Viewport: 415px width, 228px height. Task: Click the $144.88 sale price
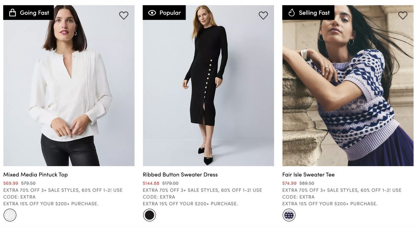point(151,183)
